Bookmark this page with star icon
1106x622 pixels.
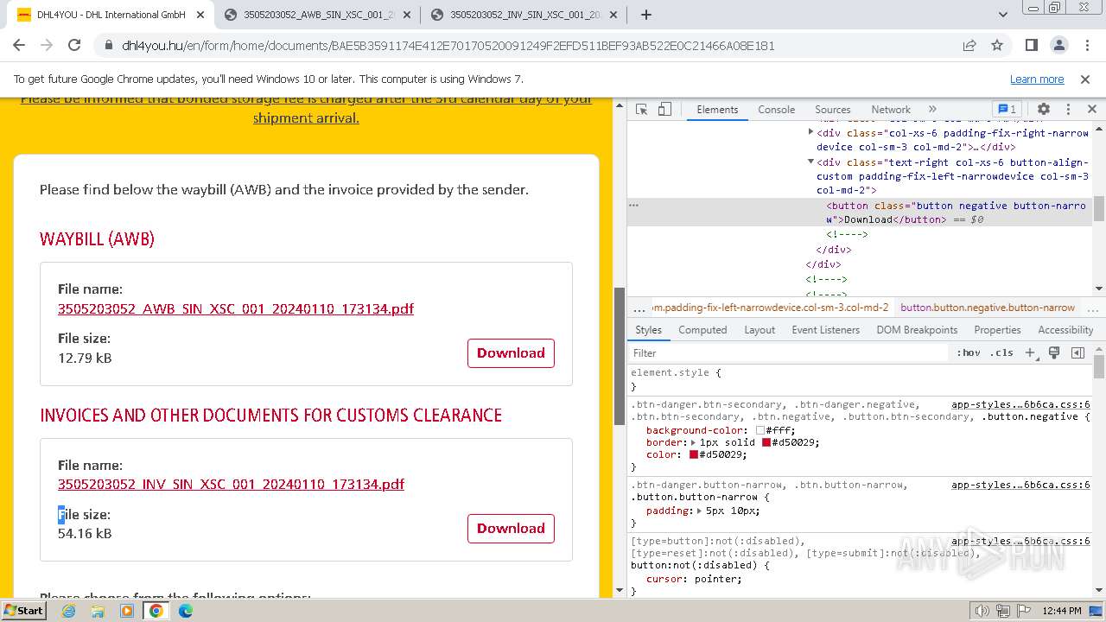click(x=997, y=46)
